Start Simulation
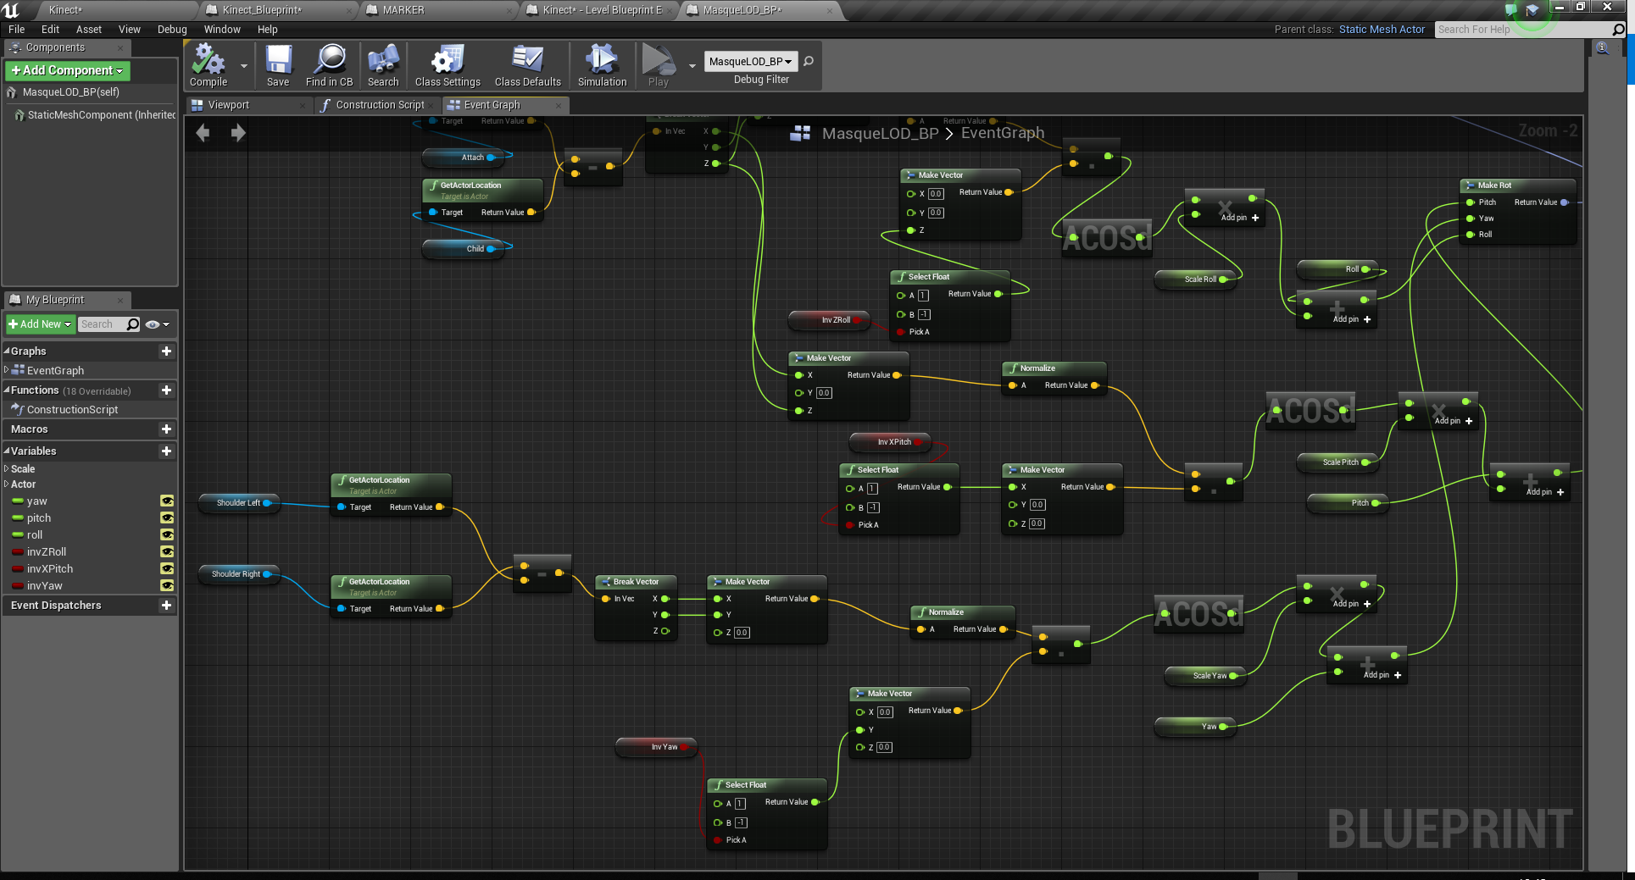The height and width of the screenshot is (880, 1635). pyautogui.click(x=602, y=66)
